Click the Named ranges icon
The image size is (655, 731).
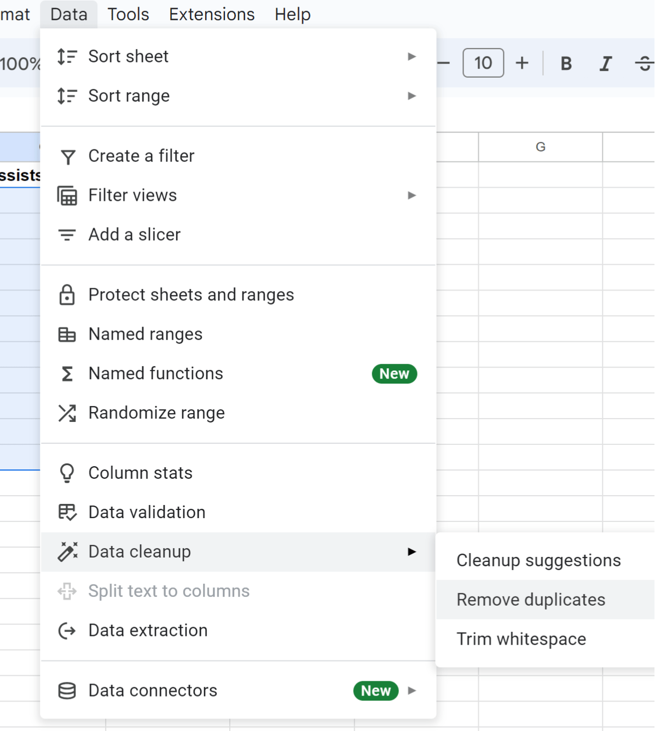coord(67,334)
